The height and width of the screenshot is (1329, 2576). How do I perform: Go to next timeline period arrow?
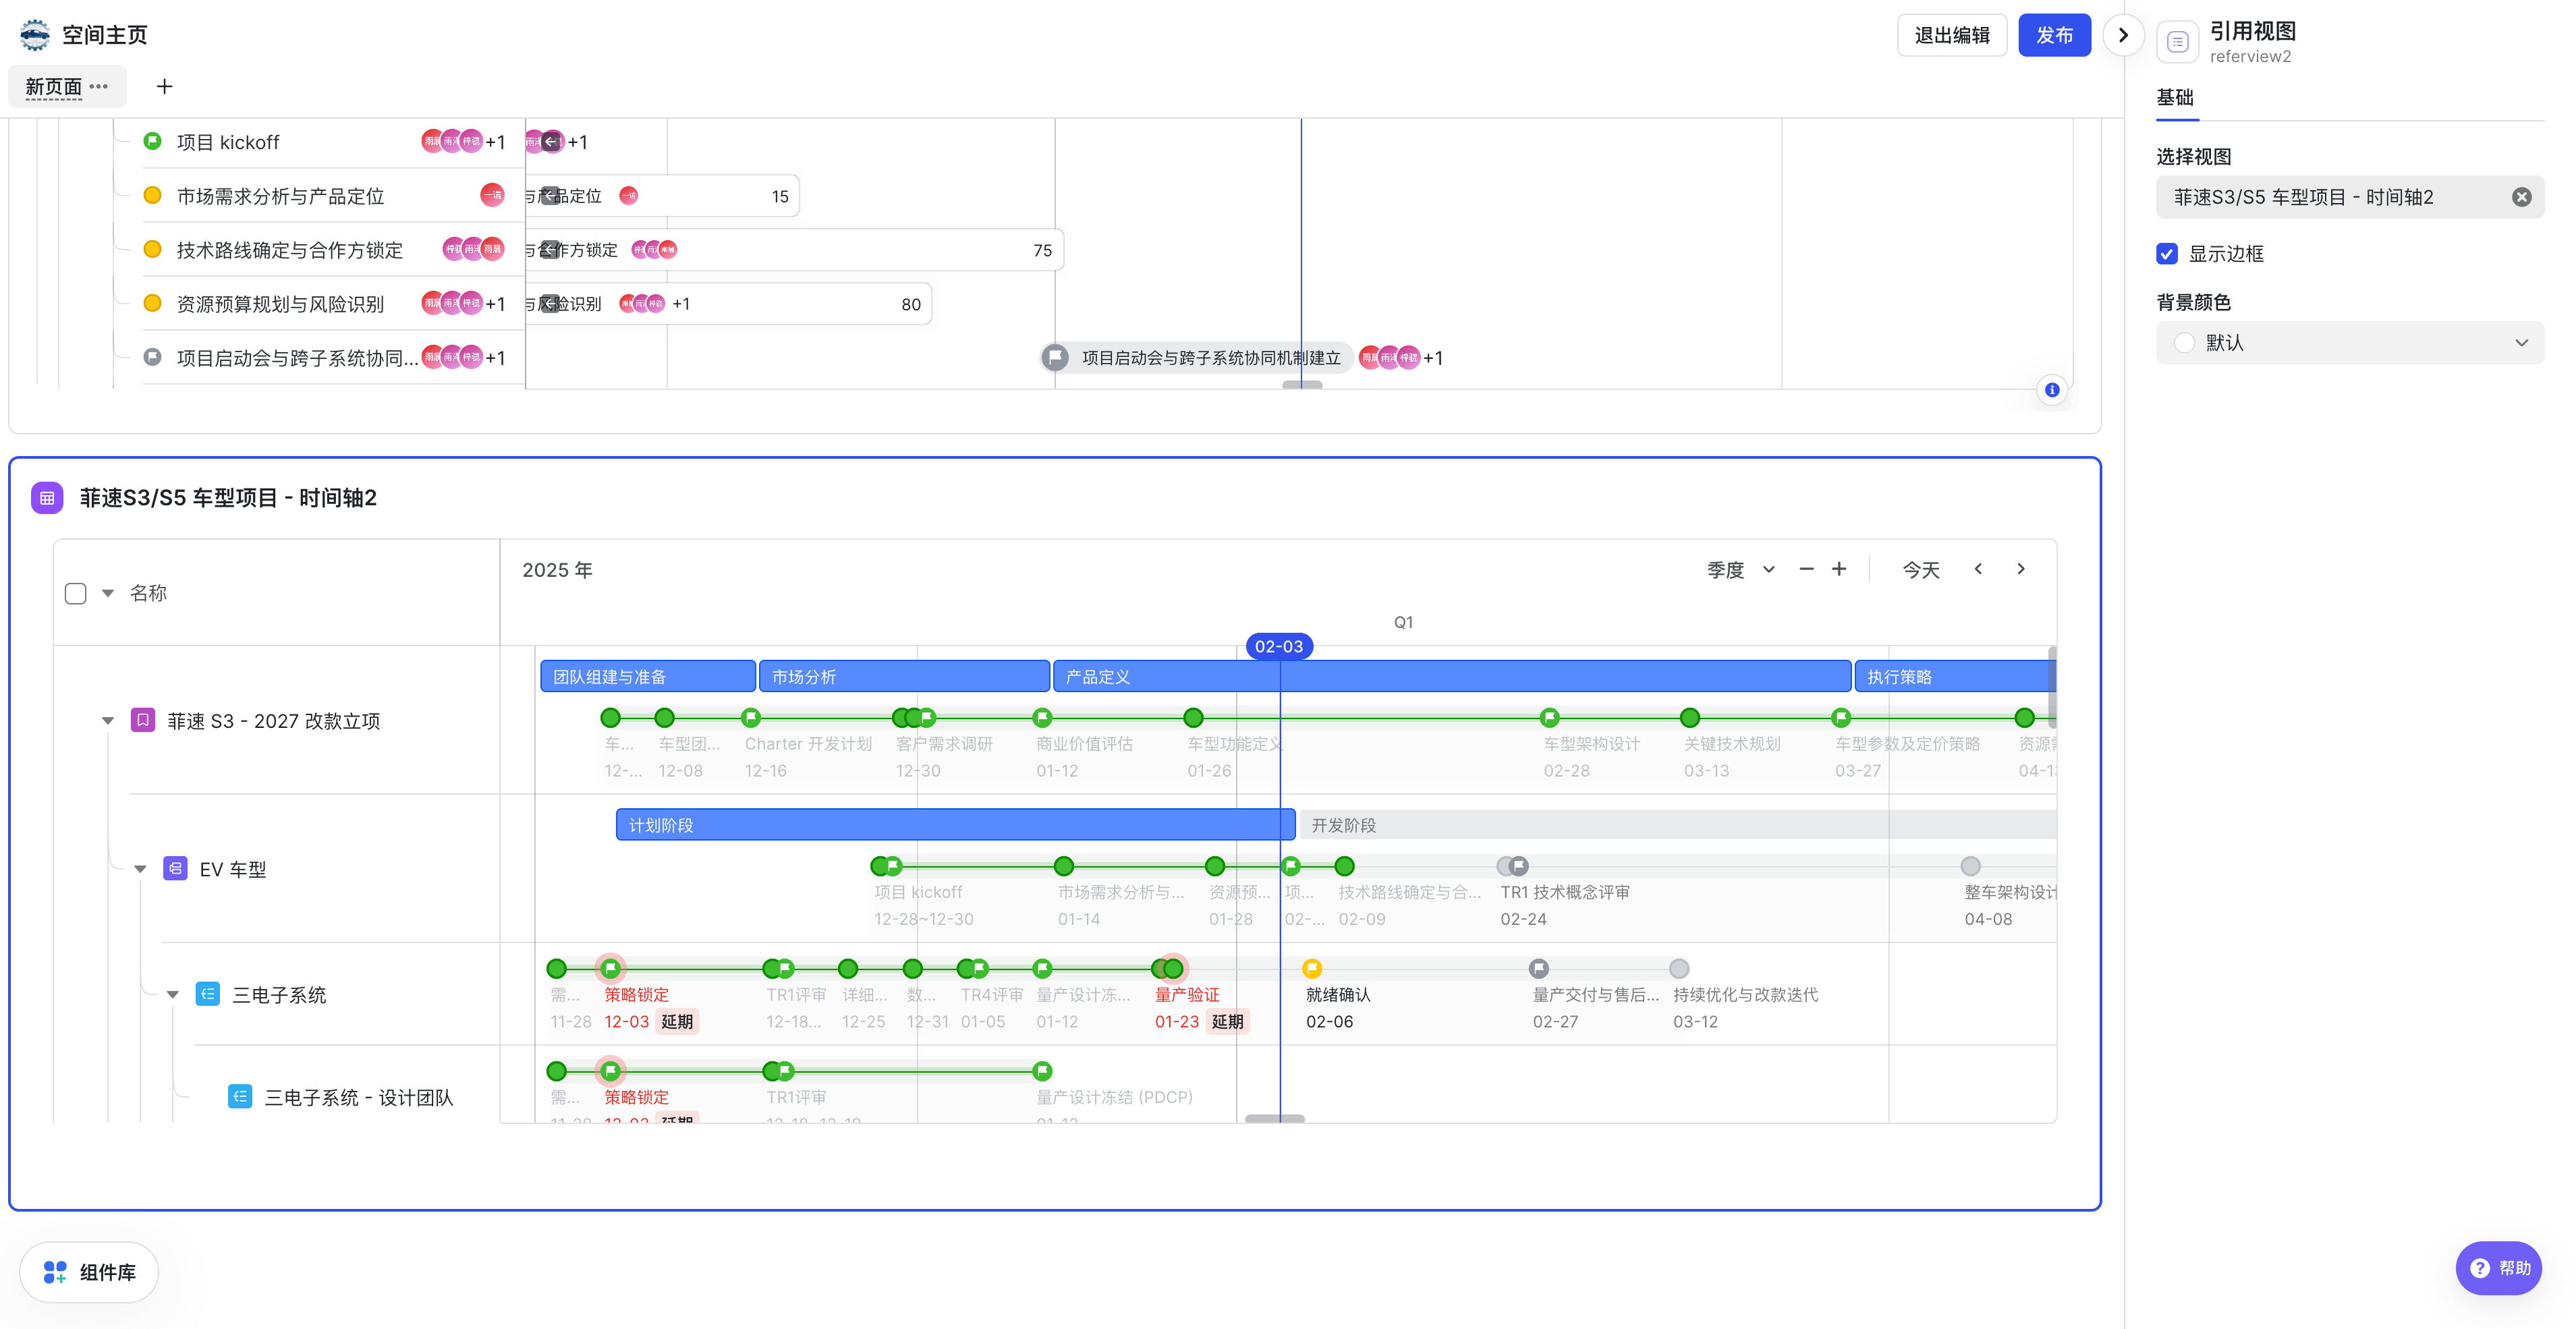click(2021, 570)
